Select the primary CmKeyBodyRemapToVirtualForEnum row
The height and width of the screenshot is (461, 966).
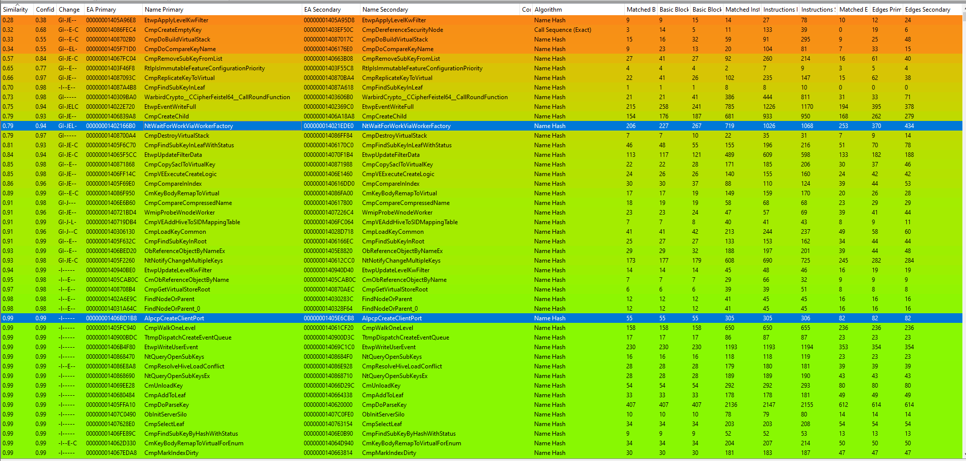click(194, 443)
